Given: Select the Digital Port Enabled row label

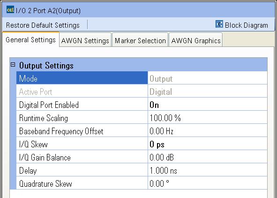Looking at the screenshot, I should click(x=82, y=105).
